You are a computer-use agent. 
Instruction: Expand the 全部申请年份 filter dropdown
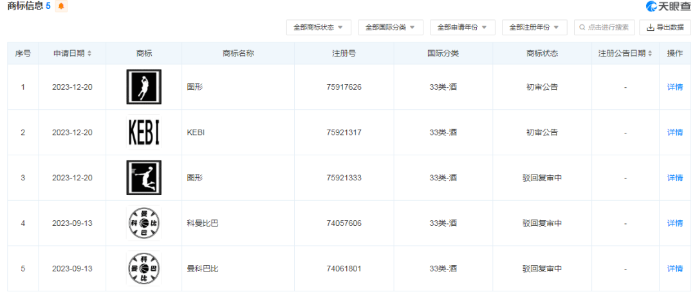(462, 28)
